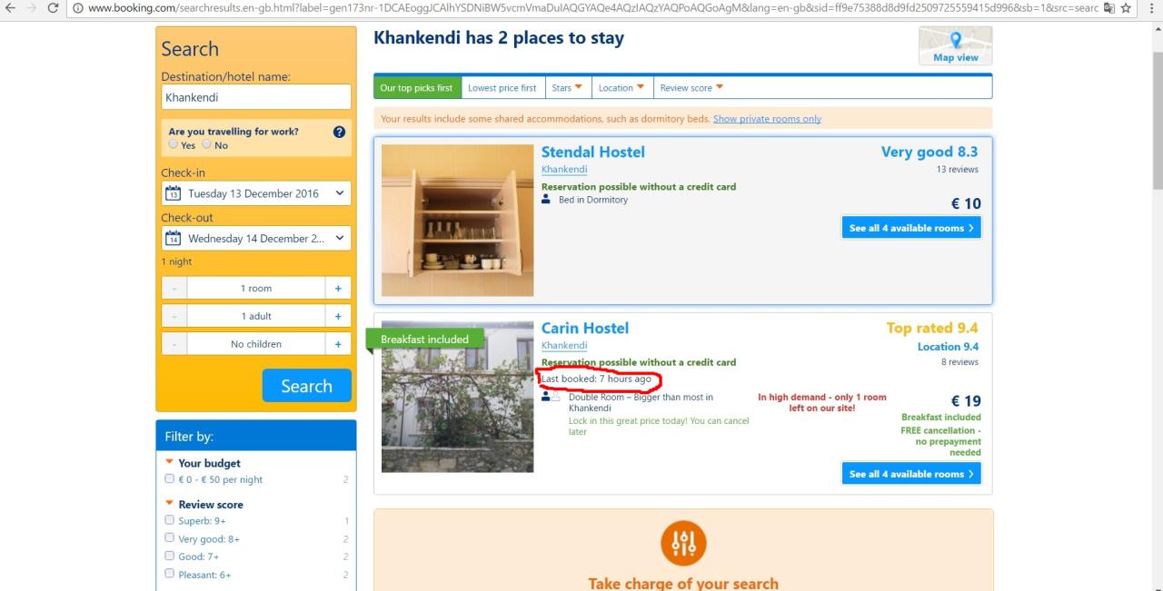
Task: Click the 13 reviews text
Action: 958,169
